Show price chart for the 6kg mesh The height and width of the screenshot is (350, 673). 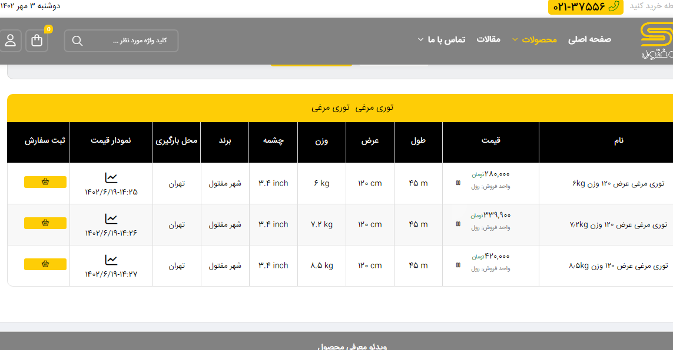(x=111, y=177)
